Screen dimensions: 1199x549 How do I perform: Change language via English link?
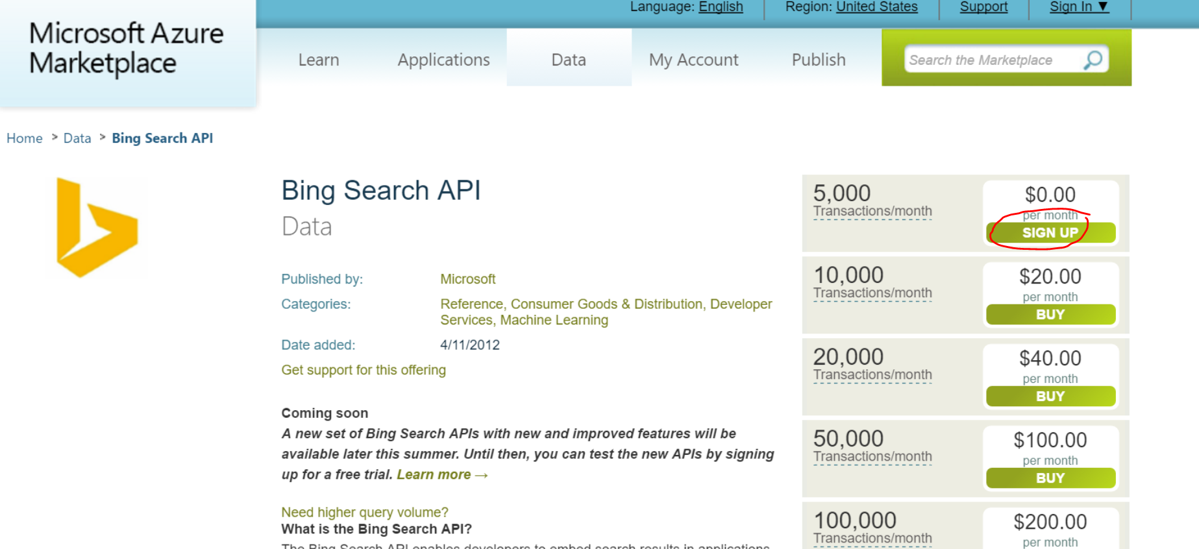pos(721,6)
